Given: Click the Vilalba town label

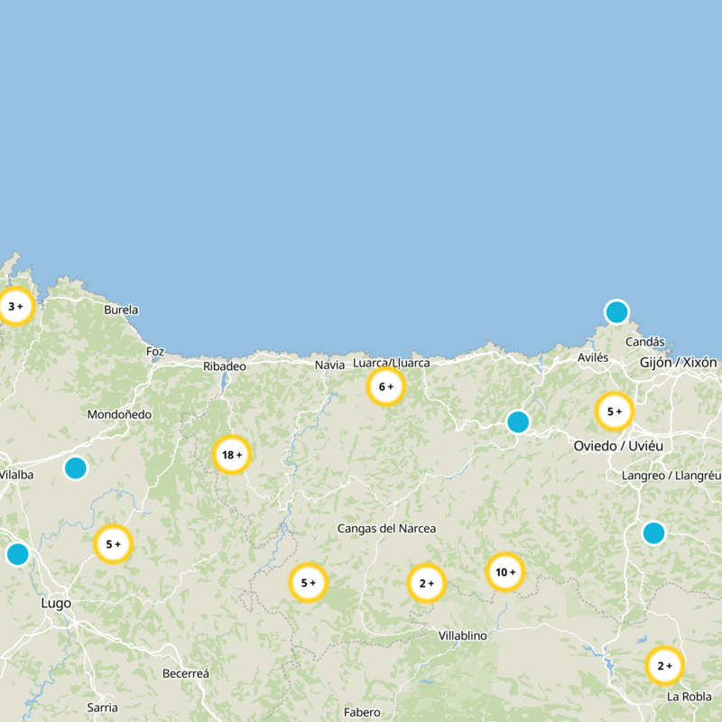Looking at the screenshot, I should pos(16,475).
